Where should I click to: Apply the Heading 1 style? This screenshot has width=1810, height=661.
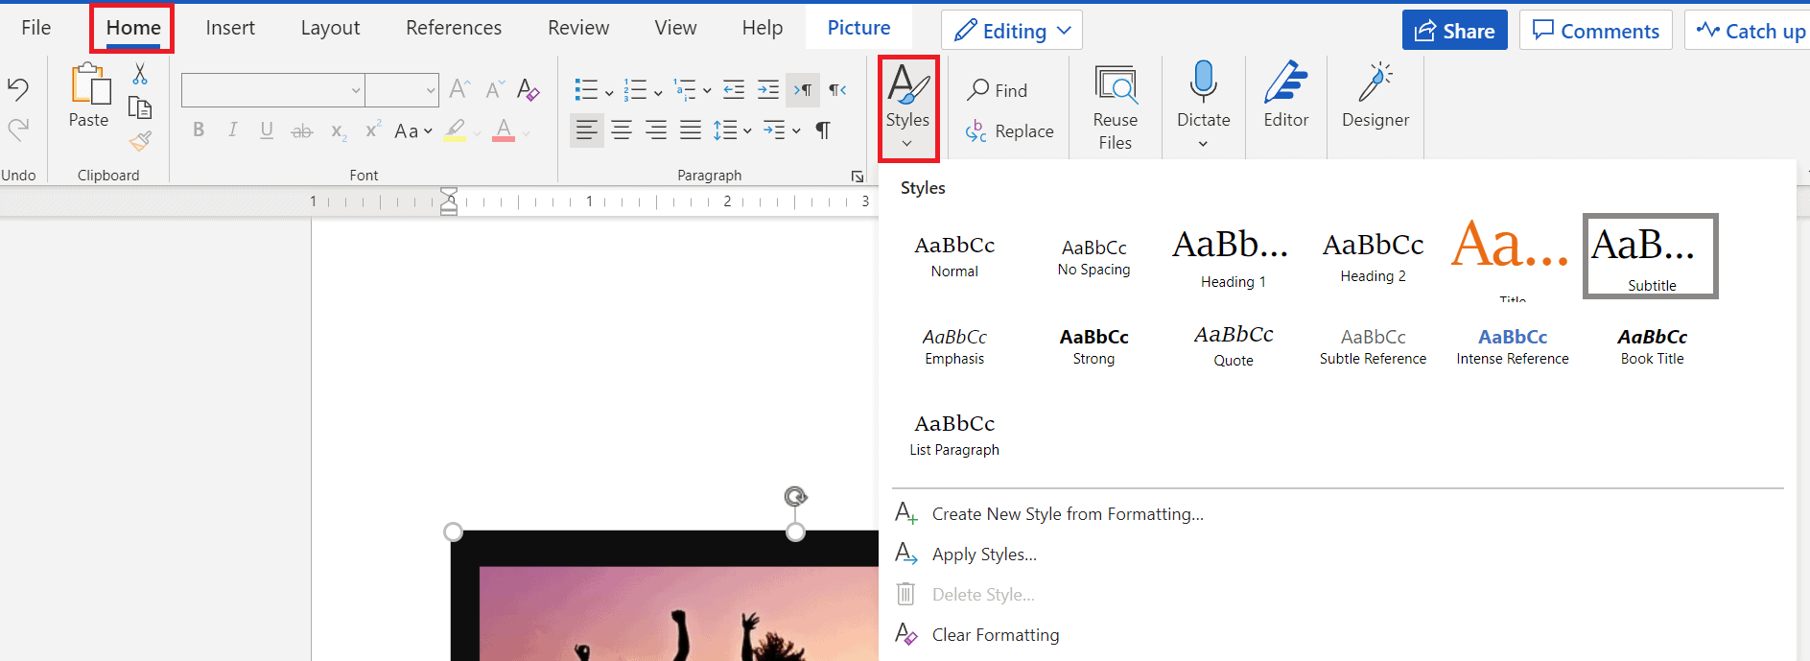[x=1233, y=256]
